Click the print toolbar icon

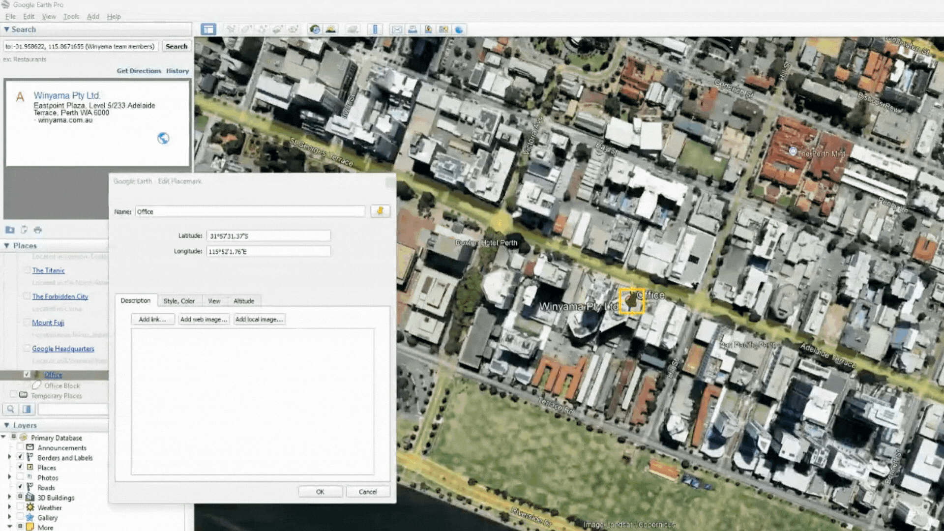click(413, 29)
